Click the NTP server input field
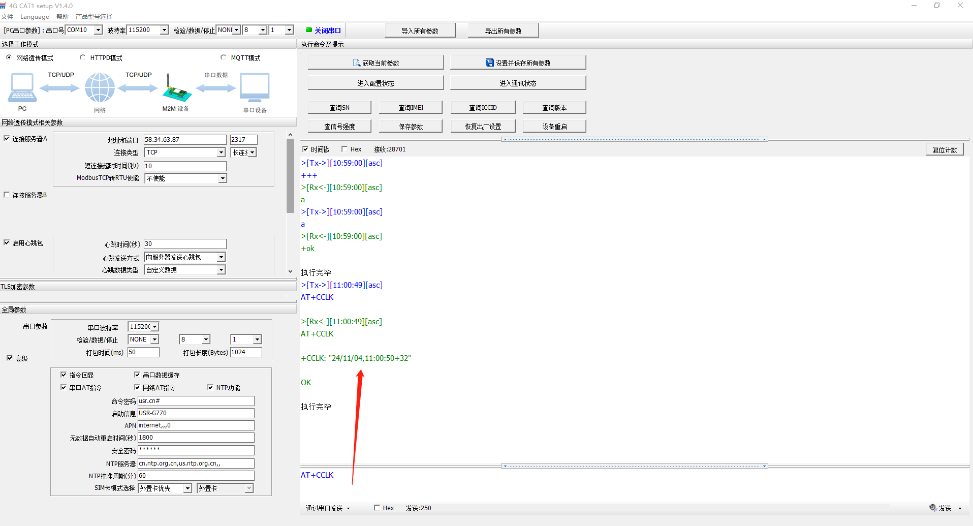This screenshot has height=526, width=973. [x=196, y=463]
